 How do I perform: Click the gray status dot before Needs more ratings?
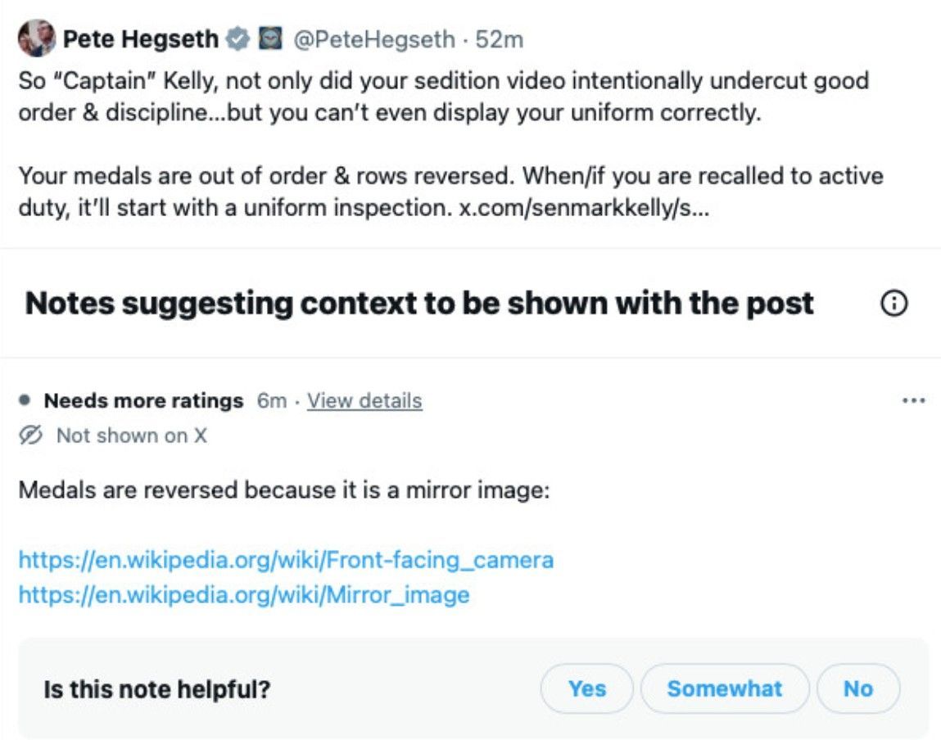[x=25, y=400]
